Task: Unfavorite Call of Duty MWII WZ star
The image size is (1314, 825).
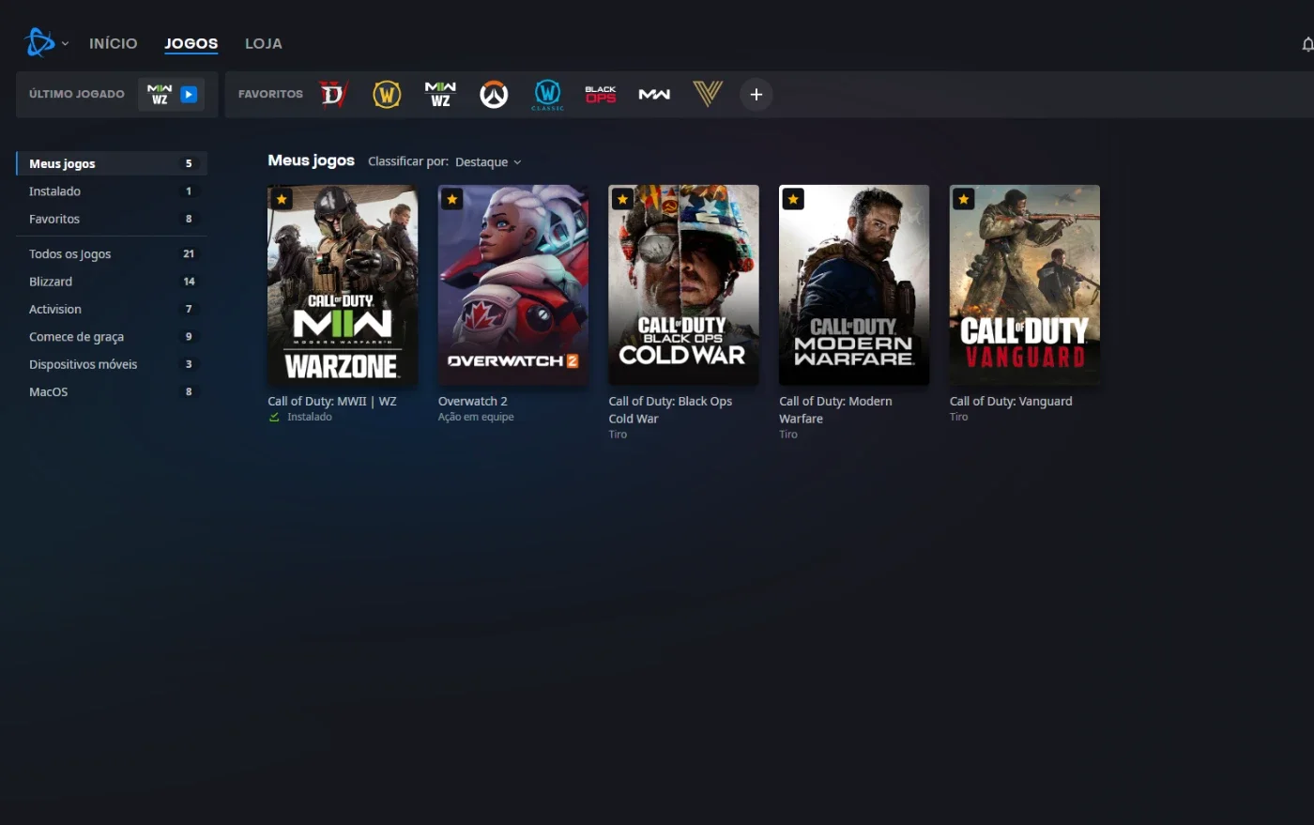Action: click(282, 199)
